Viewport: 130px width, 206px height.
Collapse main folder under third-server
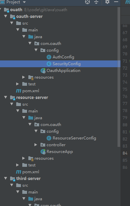pos(18,192)
